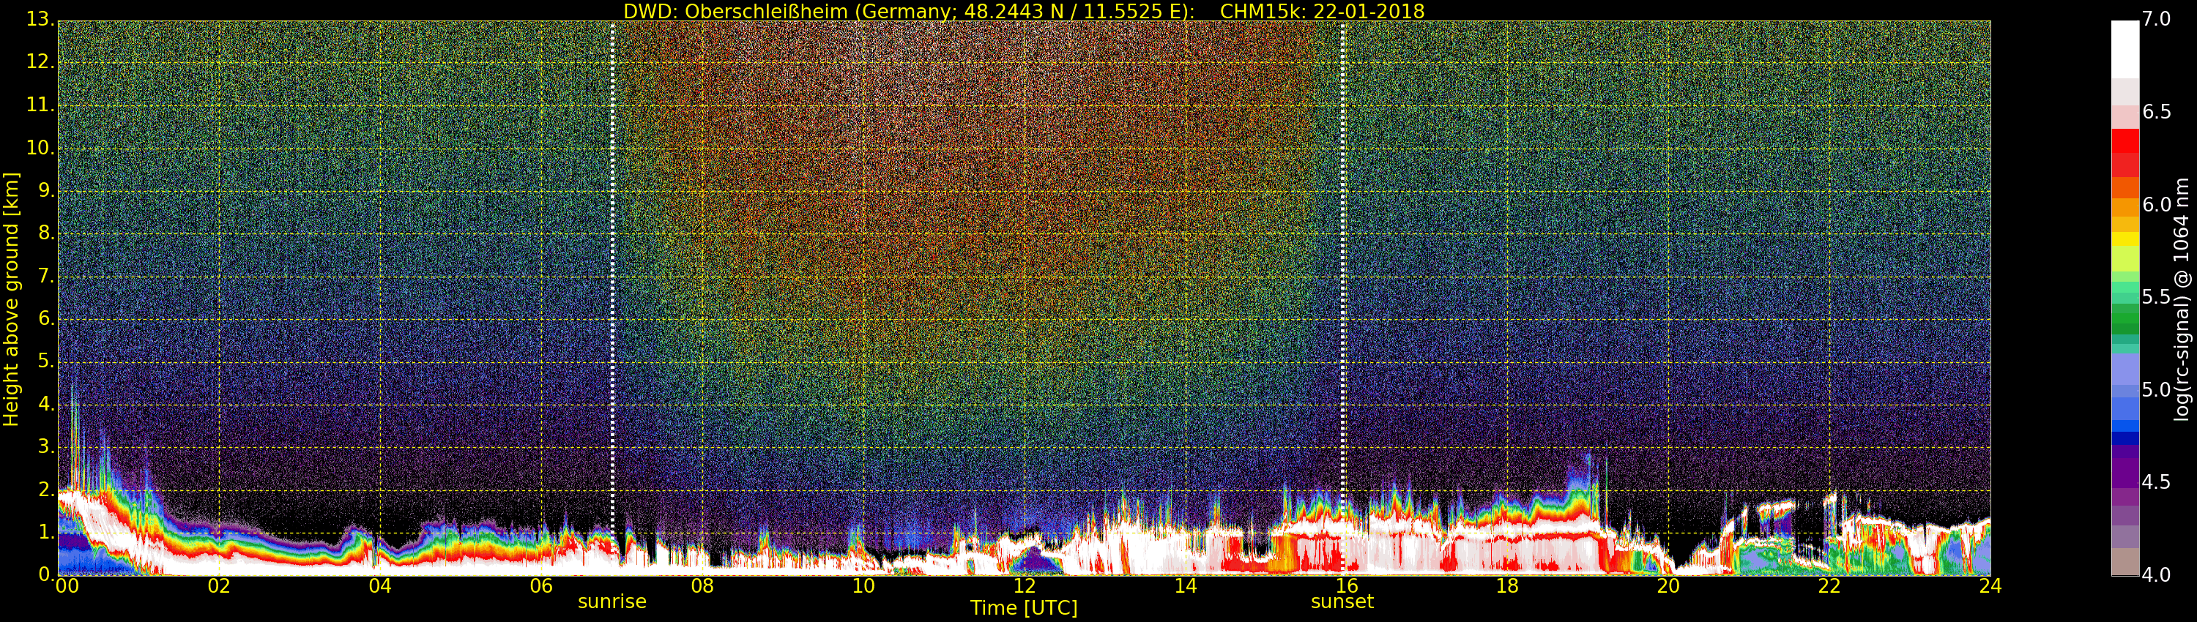The height and width of the screenshot is (622, 2197).
Task: Click the white dotted sunset vertical line
Action: click(1342, 255)
